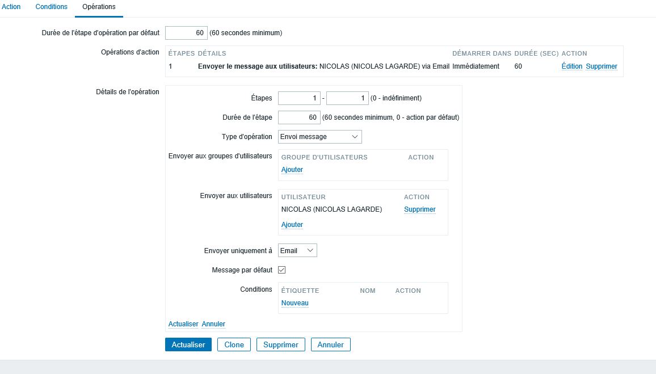The width and height of the screenshot is (656, 374).
Task: Remove user NICOLAS via Supprimer link
Action: point(419,209)
